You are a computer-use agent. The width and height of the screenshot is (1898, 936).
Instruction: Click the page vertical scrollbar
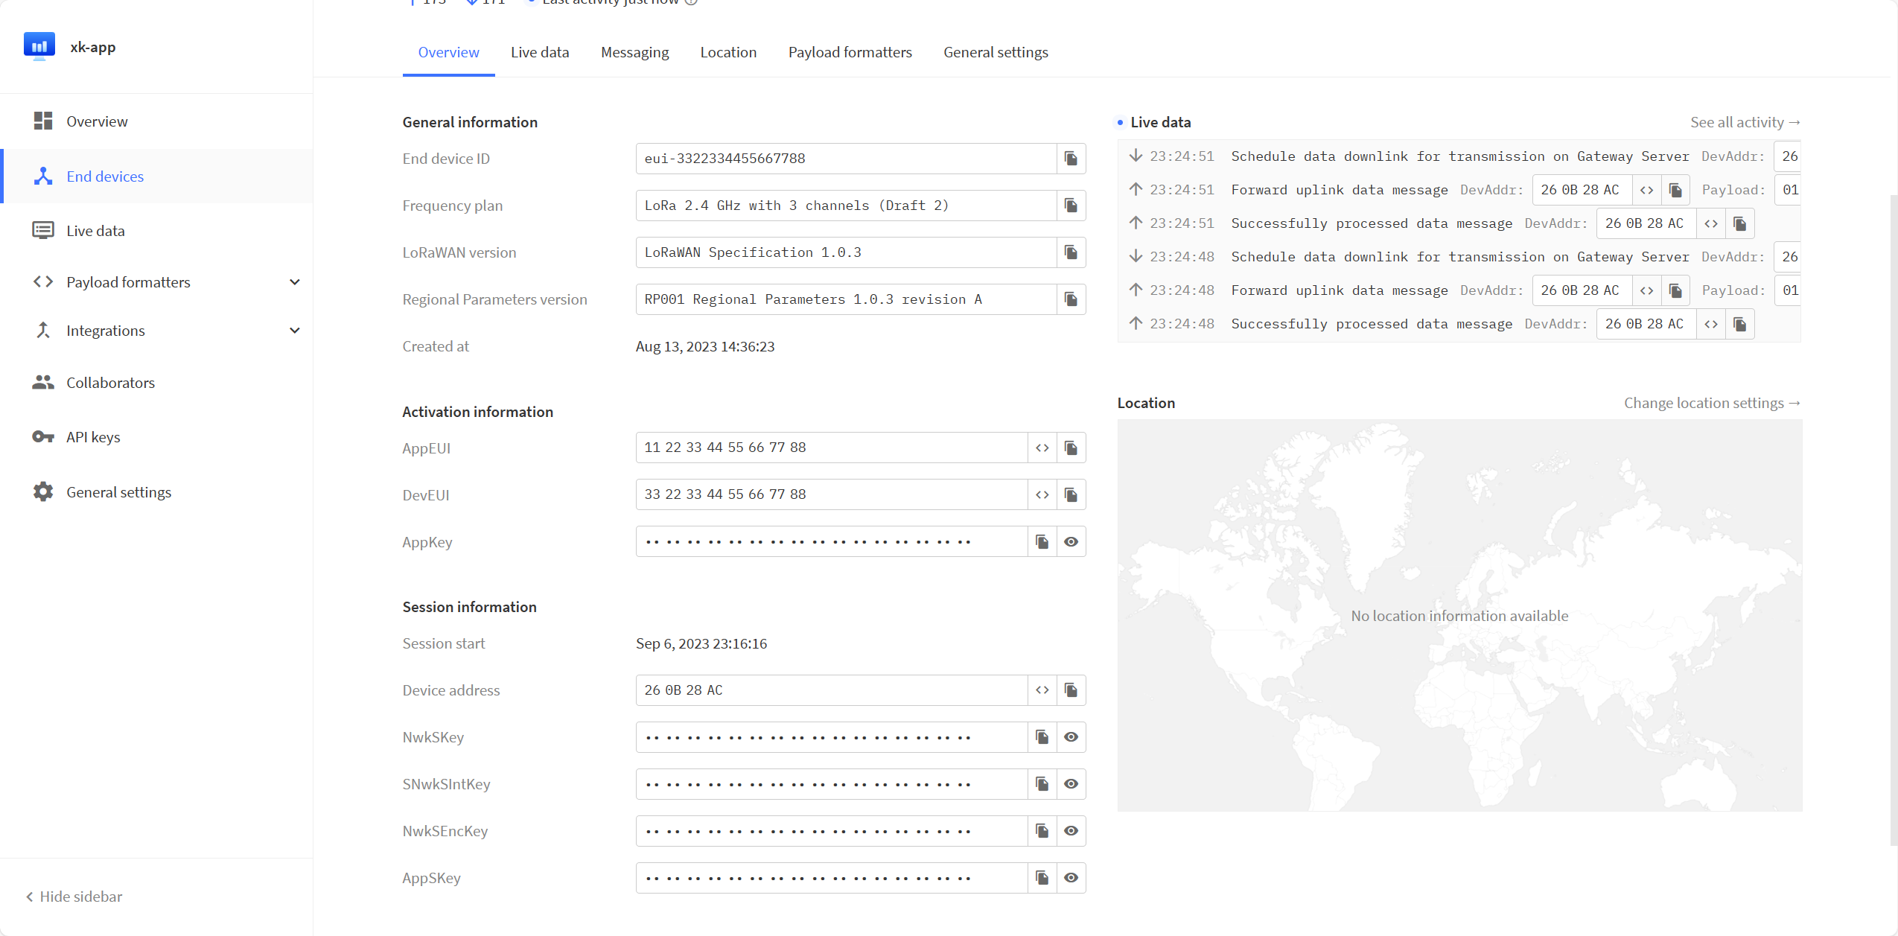coord(1893,521)
